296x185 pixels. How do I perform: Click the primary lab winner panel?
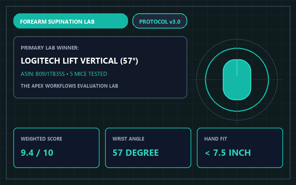coord(100,67)
